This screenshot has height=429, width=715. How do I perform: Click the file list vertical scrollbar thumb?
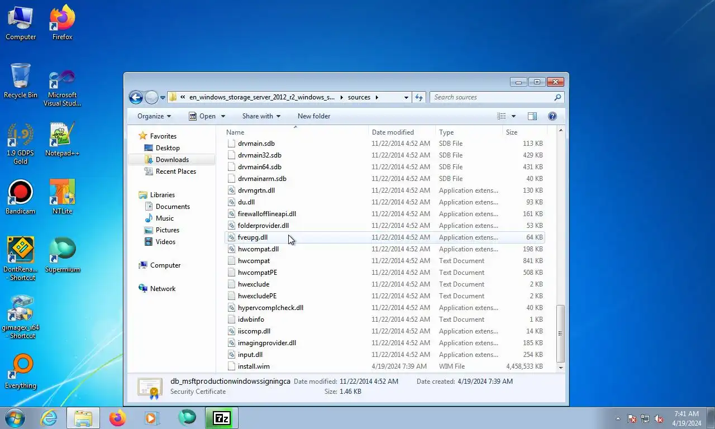click(560, 333)
